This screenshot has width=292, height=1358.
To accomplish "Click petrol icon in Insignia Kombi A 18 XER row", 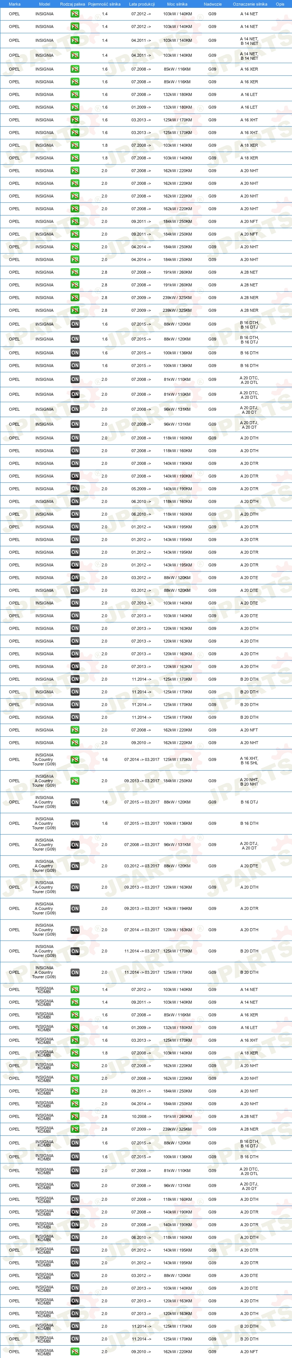I will click(x=75, y=1053).
